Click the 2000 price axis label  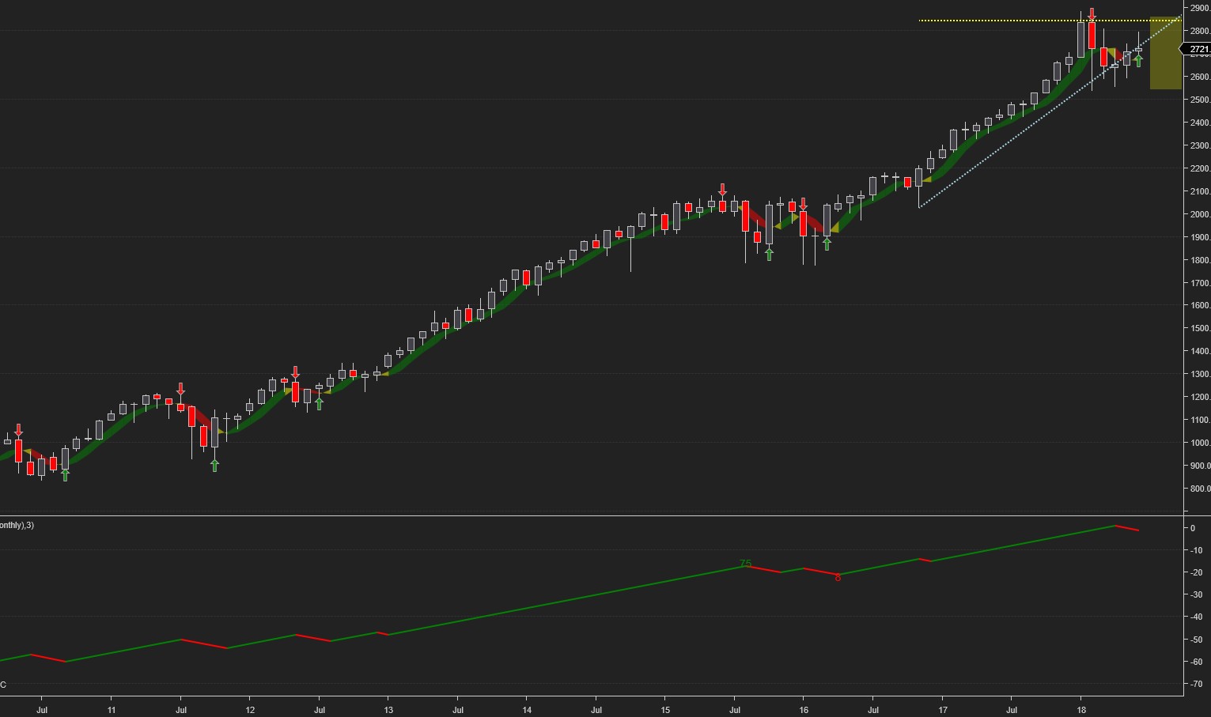pos(1199,214)
